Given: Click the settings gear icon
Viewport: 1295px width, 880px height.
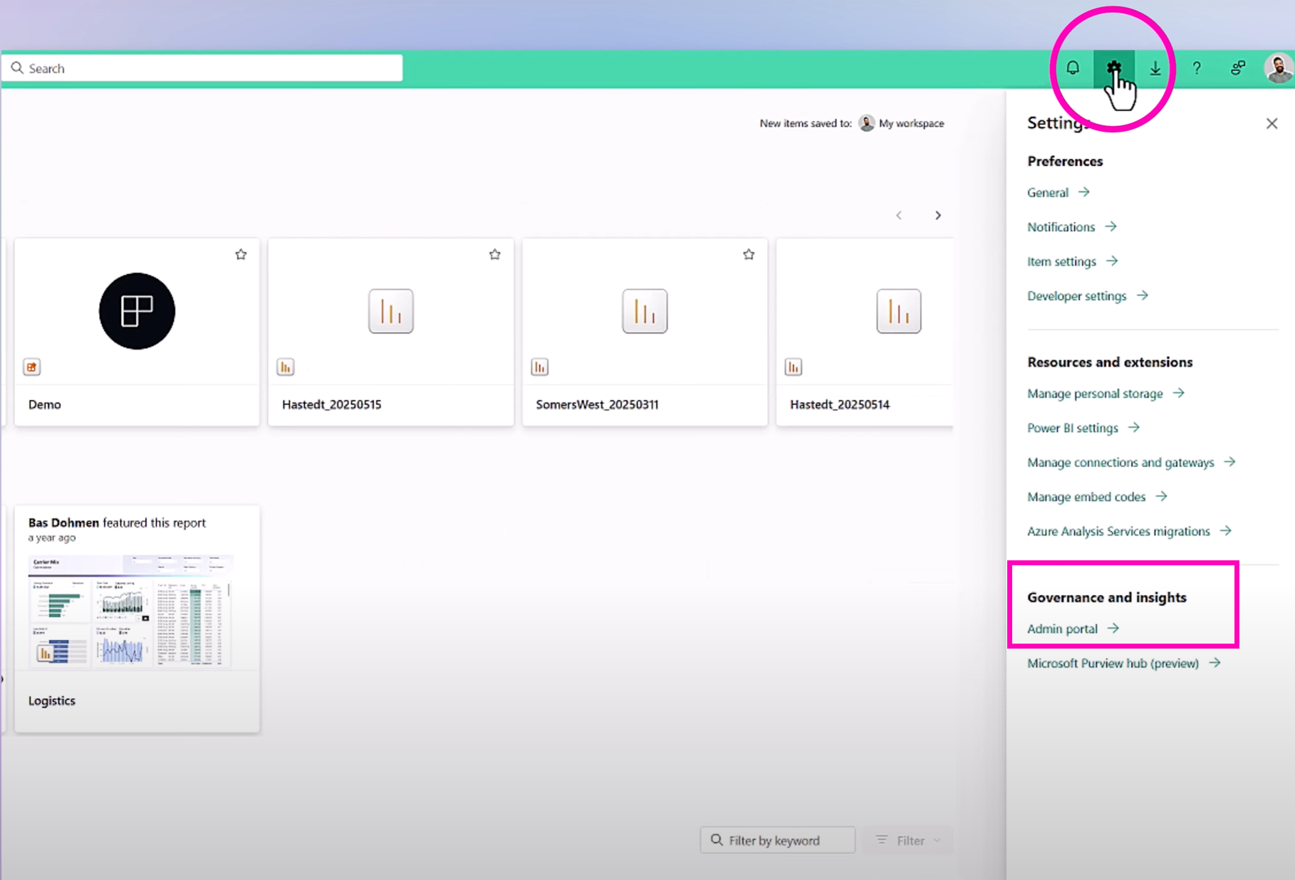Looking at the screenshot, I should (1113, 68).
